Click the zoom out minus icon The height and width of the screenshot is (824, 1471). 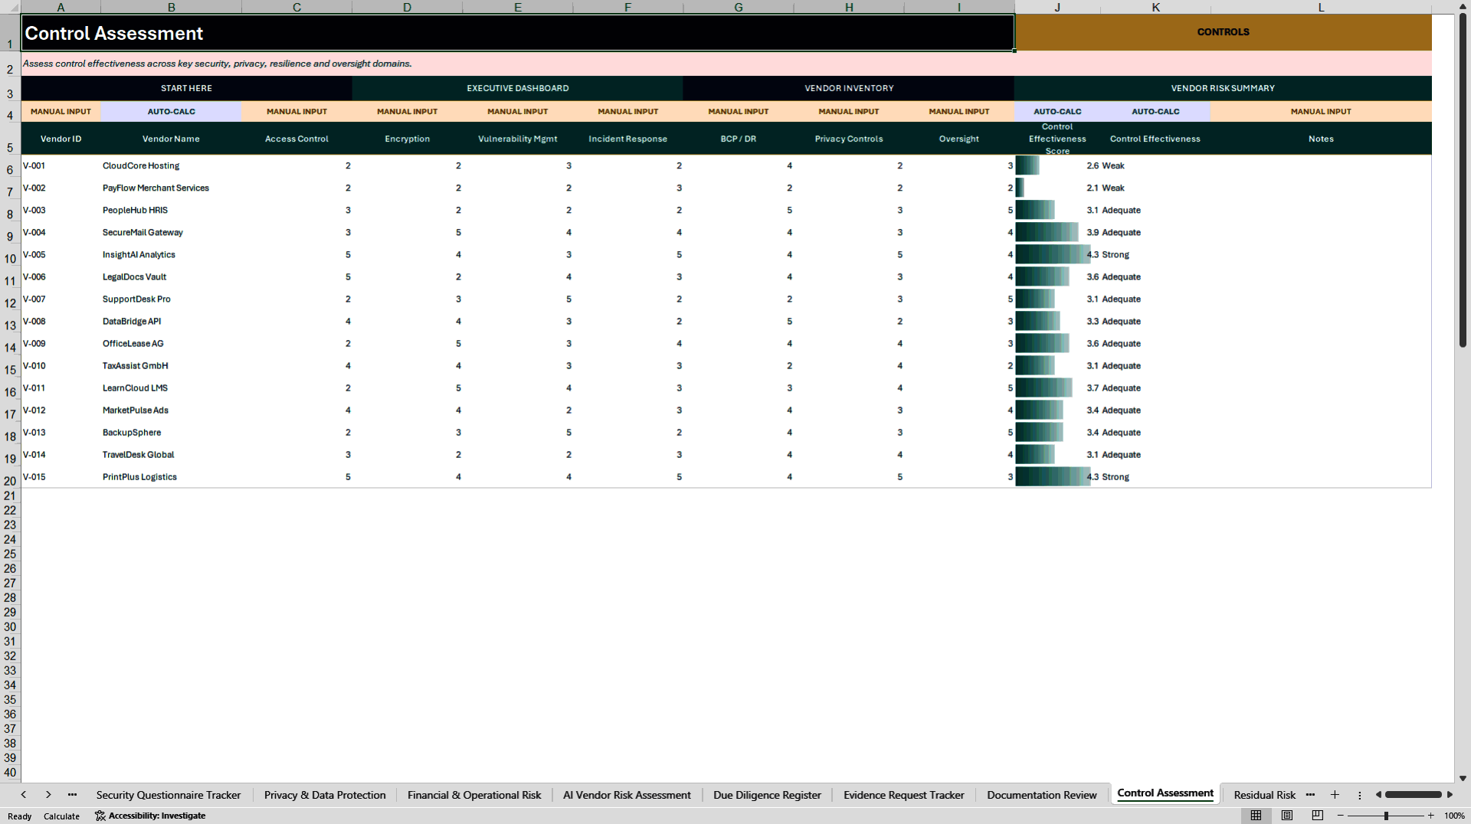1341,816
